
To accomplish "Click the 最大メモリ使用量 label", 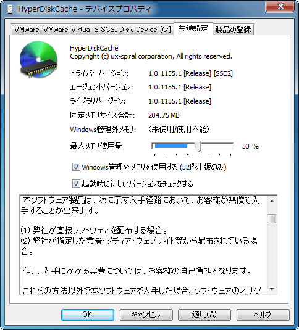I will (96, 146).
